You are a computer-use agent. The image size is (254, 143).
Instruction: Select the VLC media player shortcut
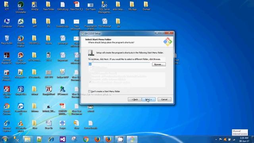coord(21,126)
